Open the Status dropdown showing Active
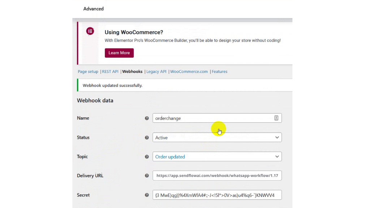370x208 pixels. coord(217,138)
